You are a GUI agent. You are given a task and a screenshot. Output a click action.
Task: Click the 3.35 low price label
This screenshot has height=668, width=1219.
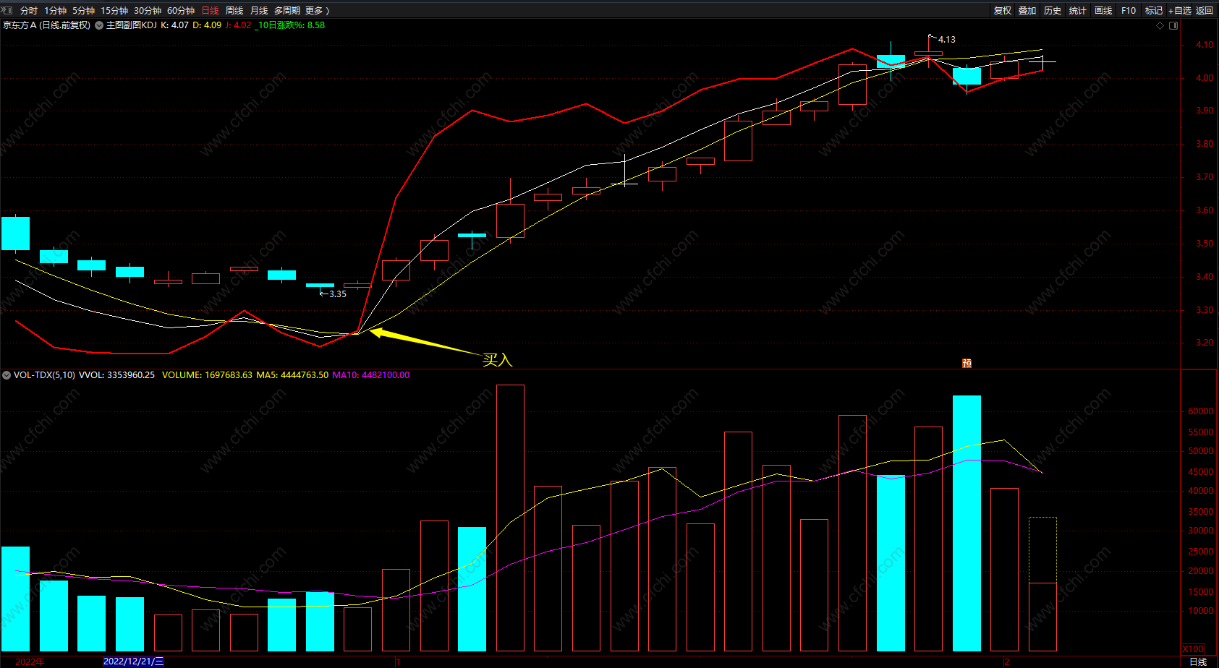pos(338,294)
